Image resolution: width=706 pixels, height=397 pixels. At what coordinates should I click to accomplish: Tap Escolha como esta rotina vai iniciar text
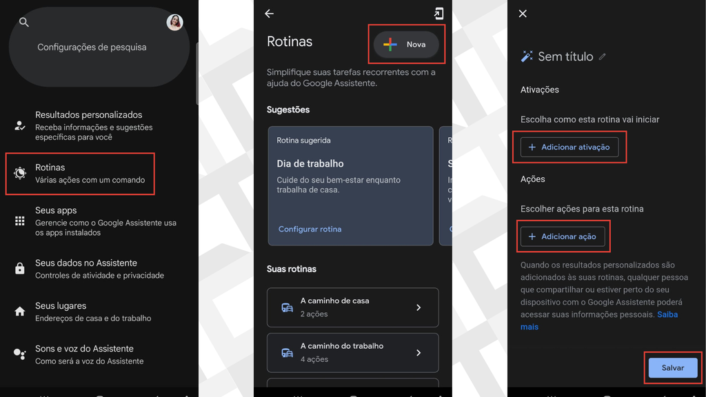(x=590, y=120)
